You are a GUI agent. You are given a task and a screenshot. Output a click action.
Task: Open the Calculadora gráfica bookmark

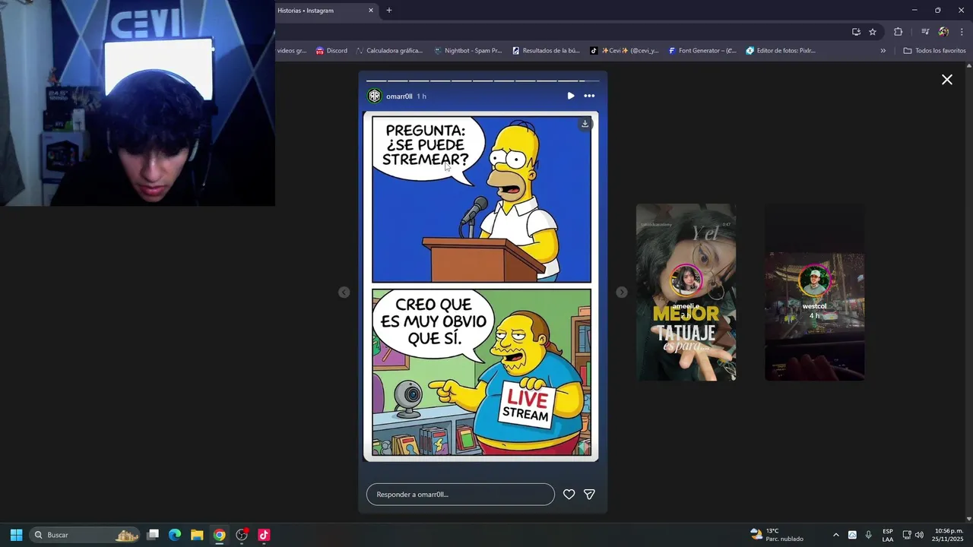tap(389, 51)
